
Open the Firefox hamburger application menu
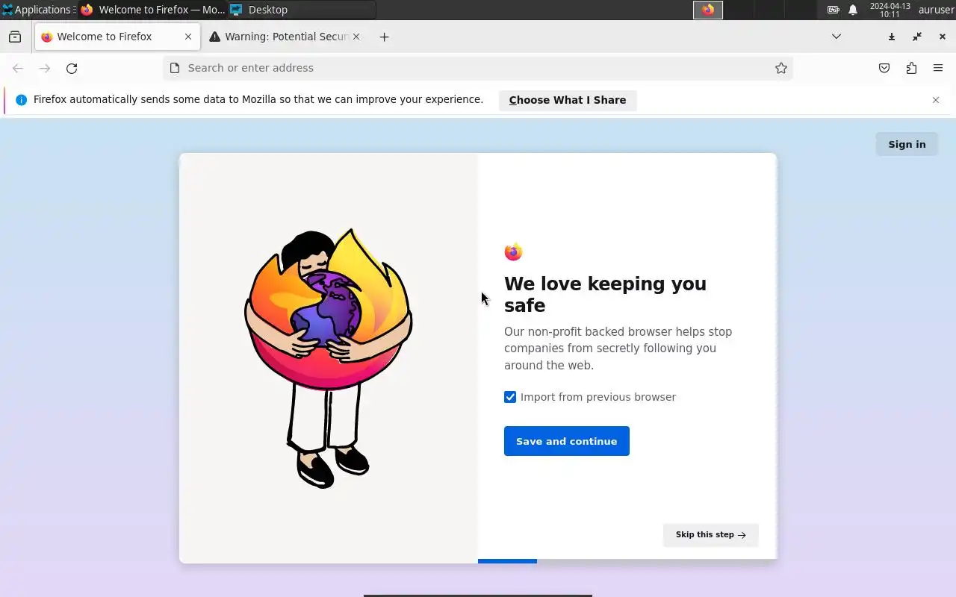(x=938, y=68)
